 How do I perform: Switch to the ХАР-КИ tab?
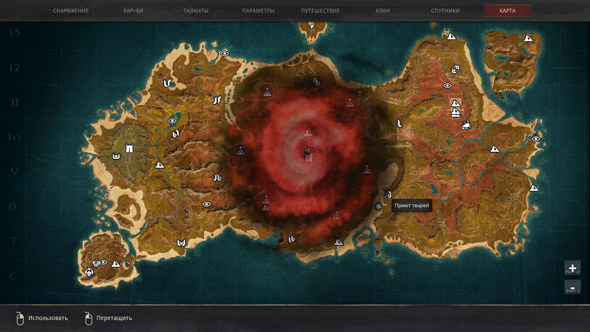tap(133, 11)
